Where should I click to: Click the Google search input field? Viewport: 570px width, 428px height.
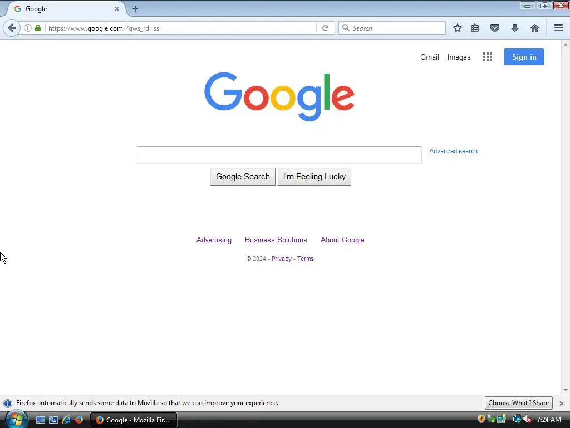(x=279, y=155)
